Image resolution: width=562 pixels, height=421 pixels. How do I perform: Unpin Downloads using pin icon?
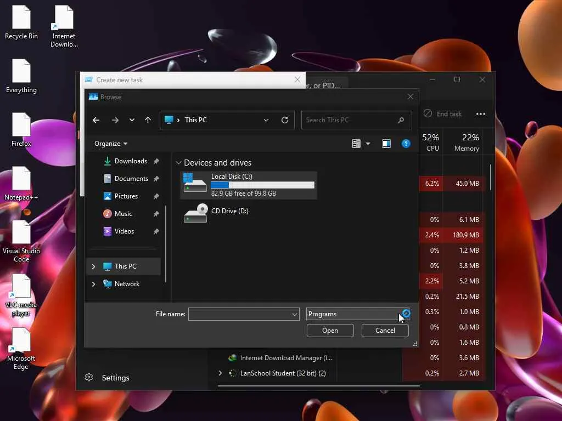coord(156,162)
